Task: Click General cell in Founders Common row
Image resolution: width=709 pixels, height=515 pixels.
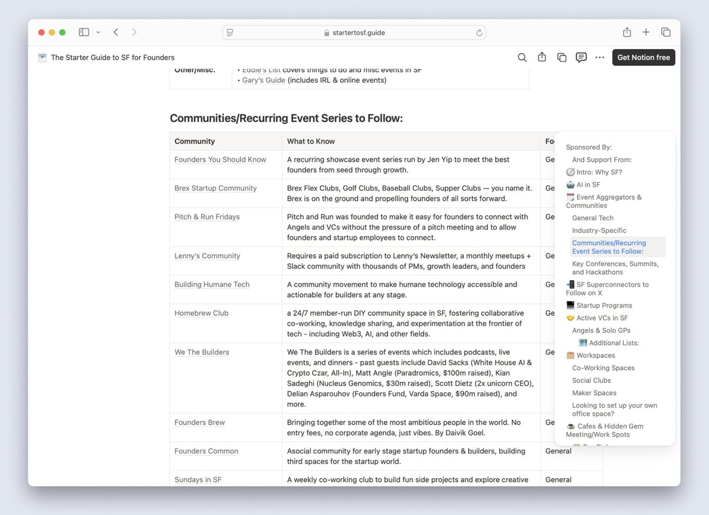Action: 558,451
